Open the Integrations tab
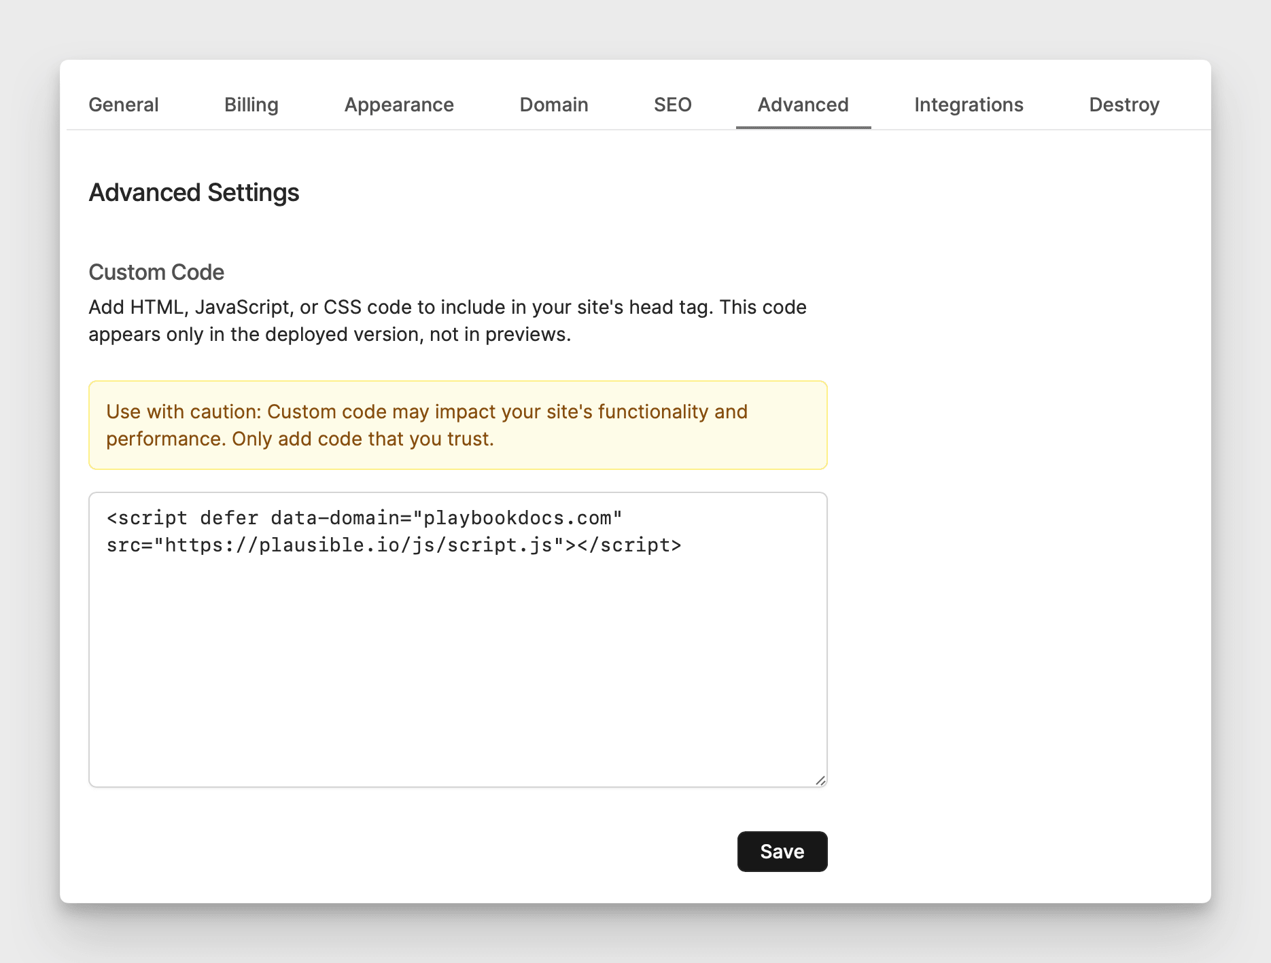The height and width of the screenshot is (963, 1271). coord(969,105)
